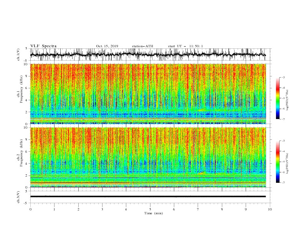Image resolution: width=304 pixels, height=235 pixels.
Task: Click the ch.1 voltage waveform trace
Action: (x=148, y=55)
